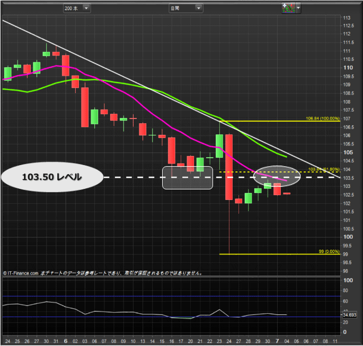Expand the arrow beside the indicators icon

[298, 8]
